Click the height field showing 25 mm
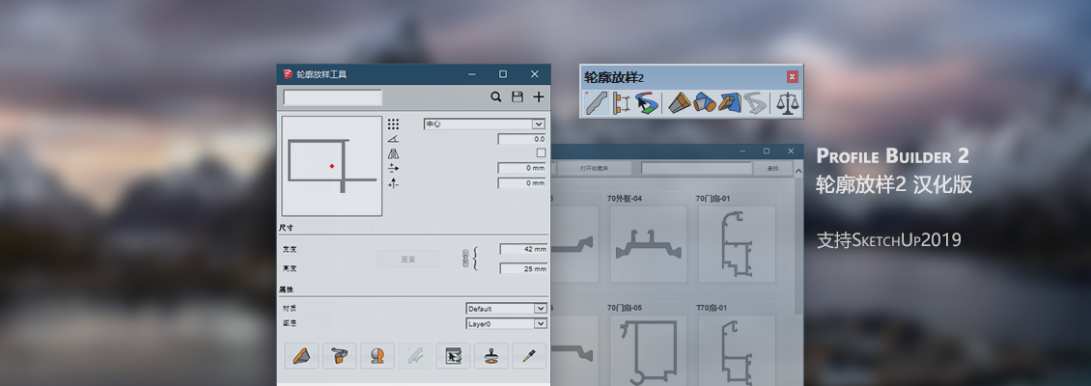 coord(524,268)
